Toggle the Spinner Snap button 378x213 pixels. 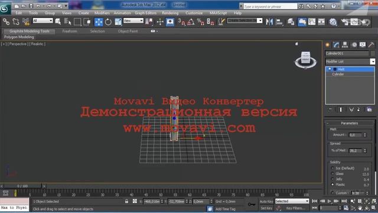click(210, 22)
